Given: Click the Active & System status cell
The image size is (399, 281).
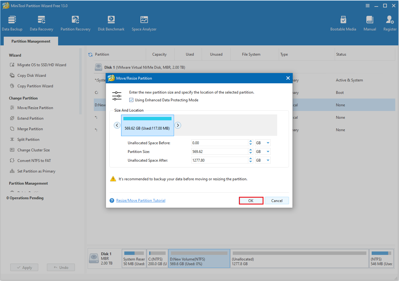Looking at the screenshot, I should tap(349, 80).
